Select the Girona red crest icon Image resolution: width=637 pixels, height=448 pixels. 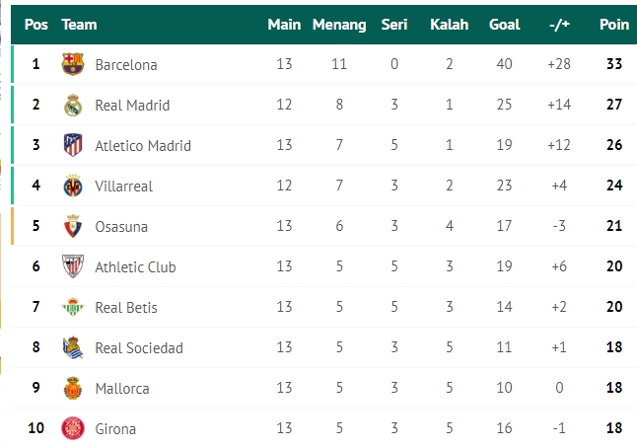(73, 428)
